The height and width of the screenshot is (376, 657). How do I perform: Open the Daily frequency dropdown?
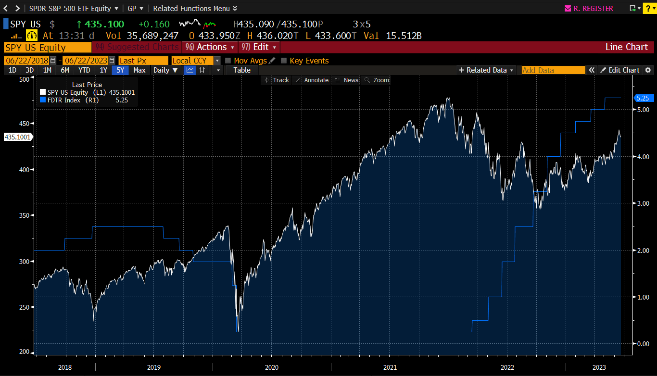click(163, 70)
